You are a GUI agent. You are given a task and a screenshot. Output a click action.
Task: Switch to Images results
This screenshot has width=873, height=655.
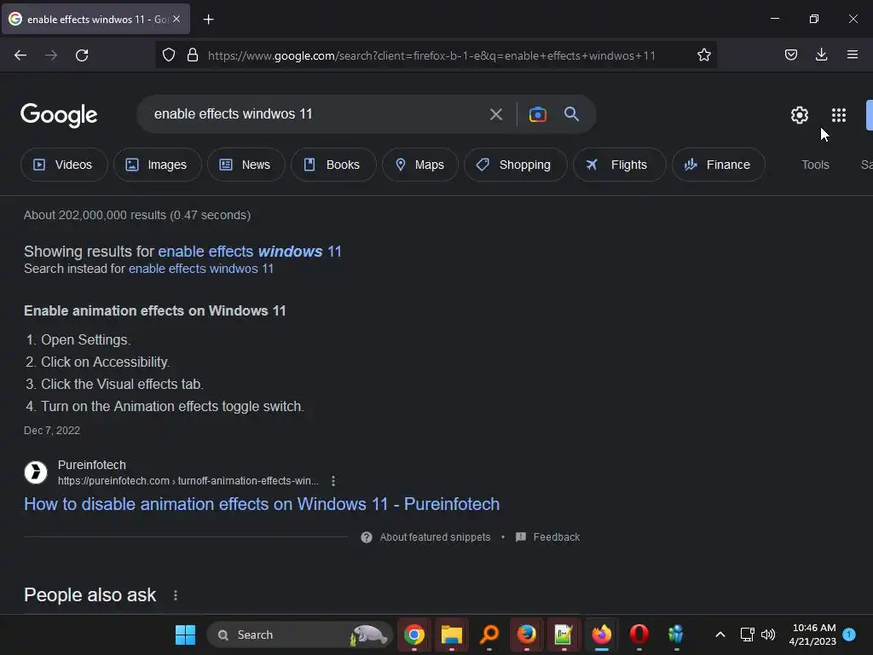pyautogui.click(x=158, y=165)
